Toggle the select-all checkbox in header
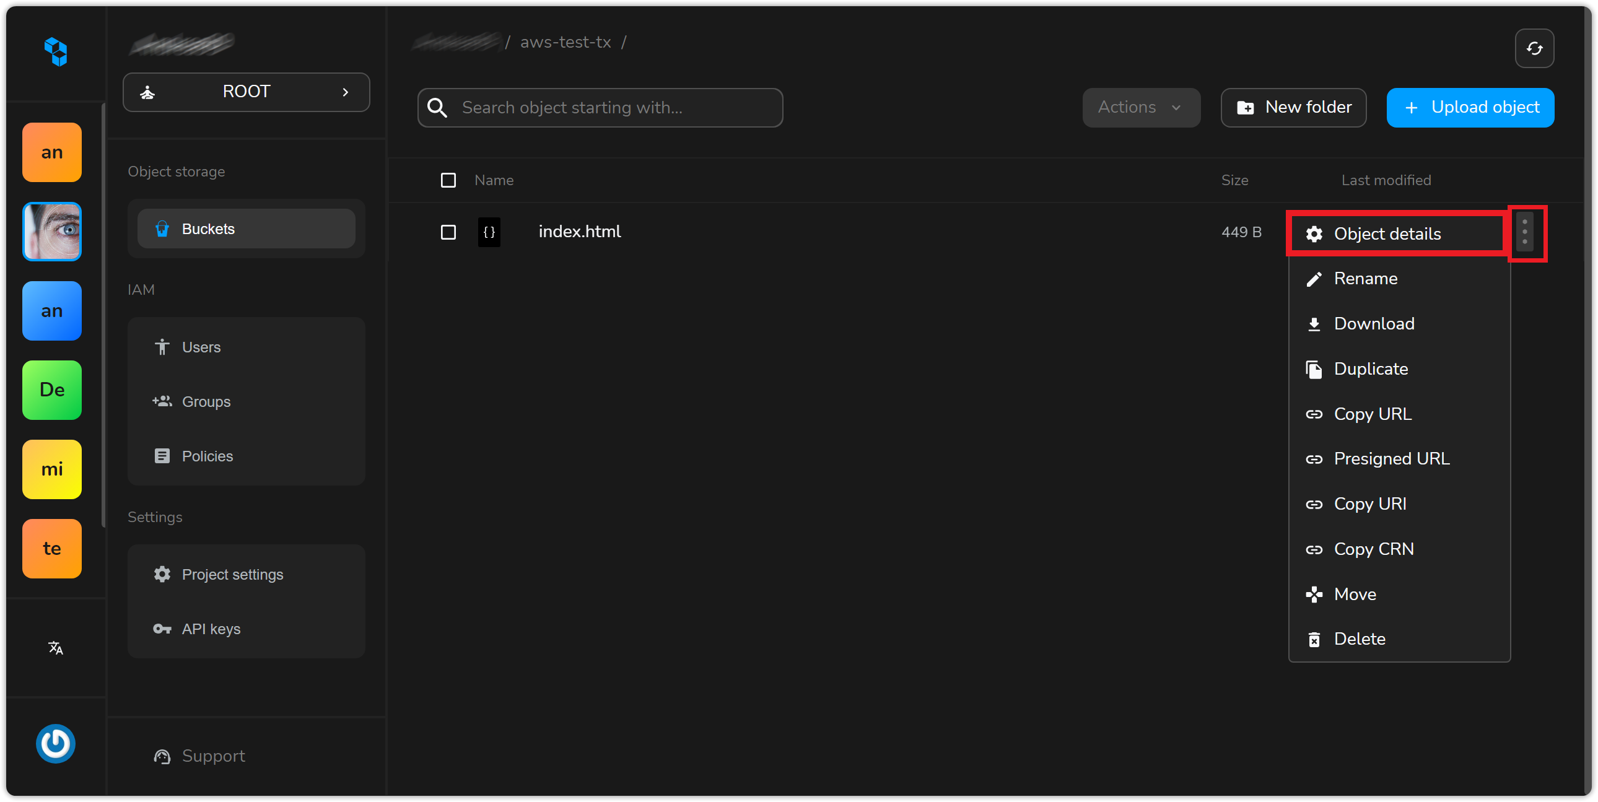This screenshot has height=802, width=1598. [448, 180]
